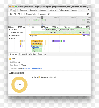Switch to the Console tab
Viewport: 99px width, 108px height.
[33, 10]
